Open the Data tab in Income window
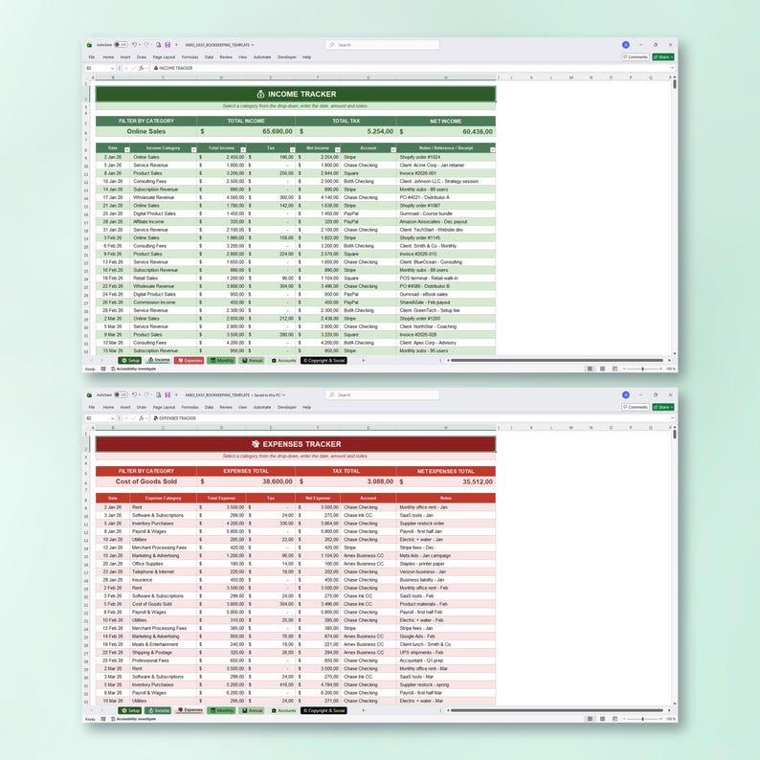Screen dimensions: 760x760 click(209, 57)
